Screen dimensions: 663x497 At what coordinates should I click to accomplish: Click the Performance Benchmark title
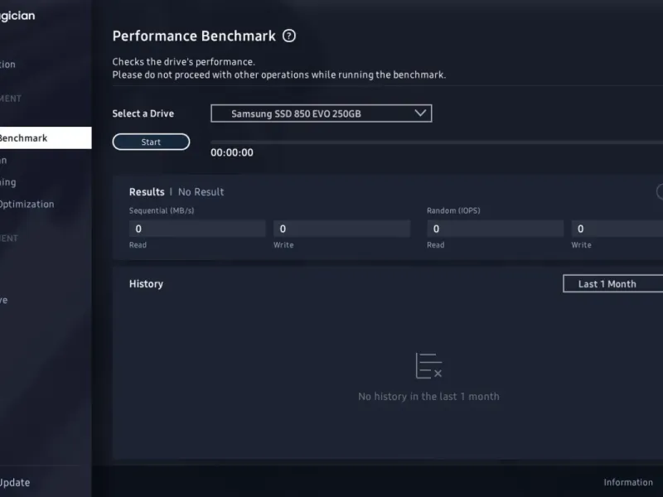point(194,36)
